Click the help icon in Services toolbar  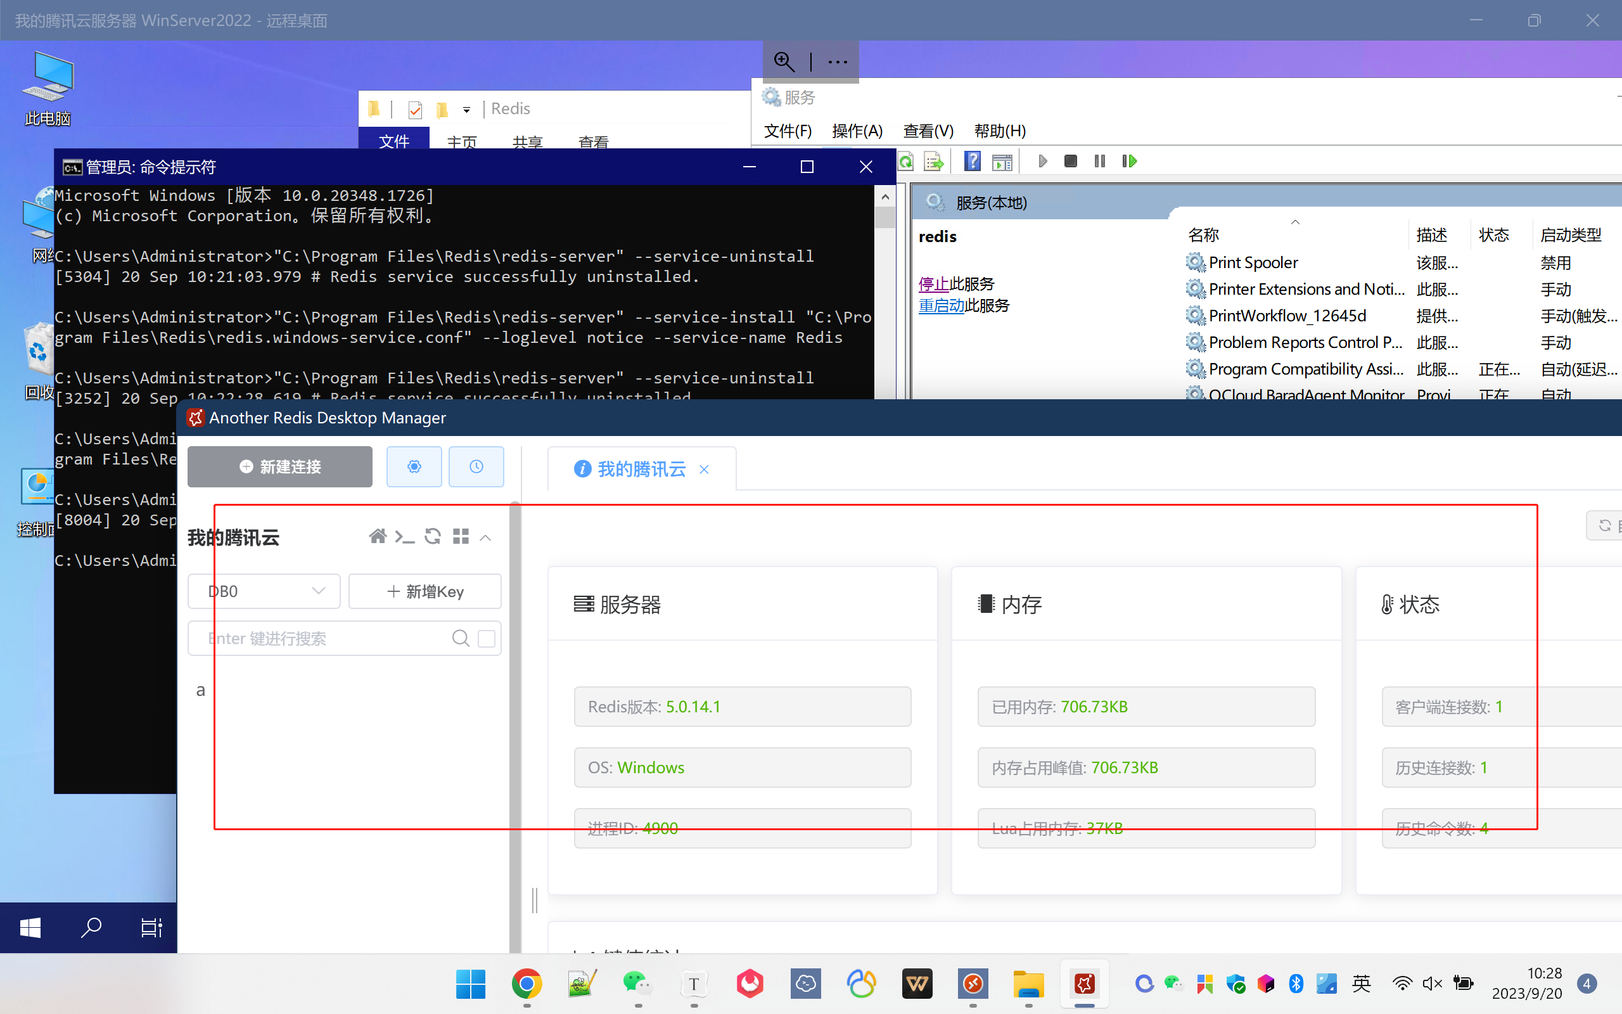pyautogui.click(x=973, y=161)
